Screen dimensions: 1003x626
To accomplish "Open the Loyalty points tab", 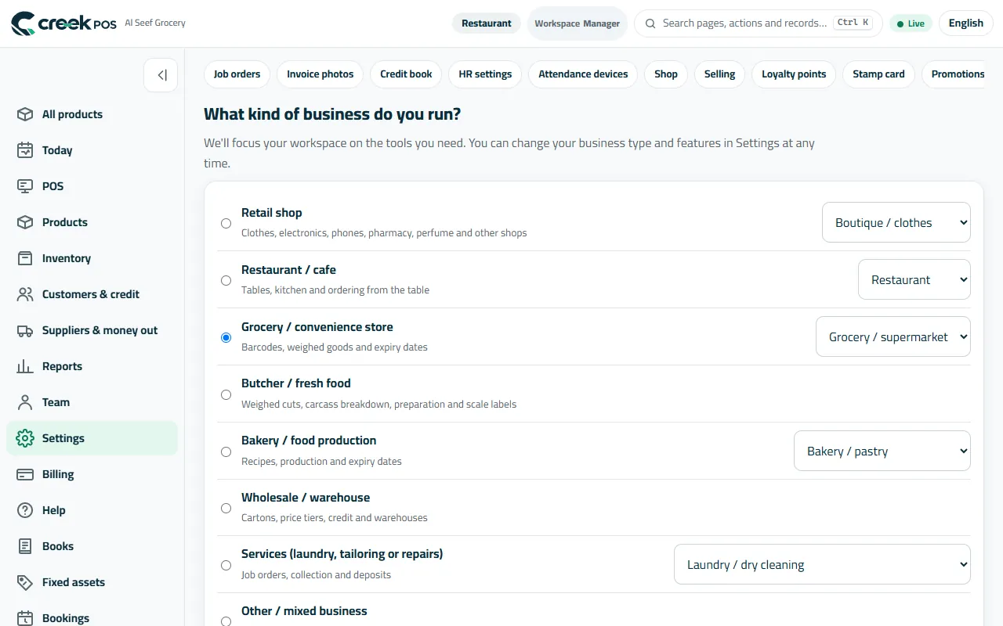I will tap(794, 74).
